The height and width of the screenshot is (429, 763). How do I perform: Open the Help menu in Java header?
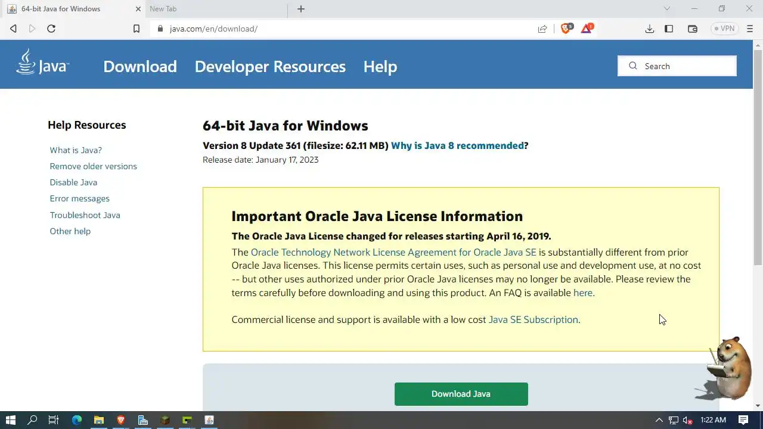pyautogui.click(x=380, y=66)
